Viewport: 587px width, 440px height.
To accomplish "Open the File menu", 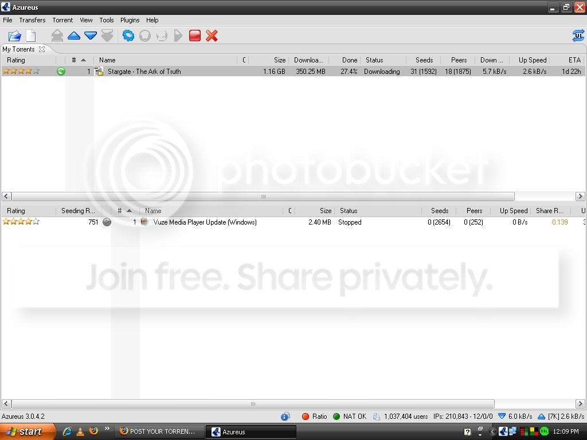I will pyautogui.click(x=7, y=20).
